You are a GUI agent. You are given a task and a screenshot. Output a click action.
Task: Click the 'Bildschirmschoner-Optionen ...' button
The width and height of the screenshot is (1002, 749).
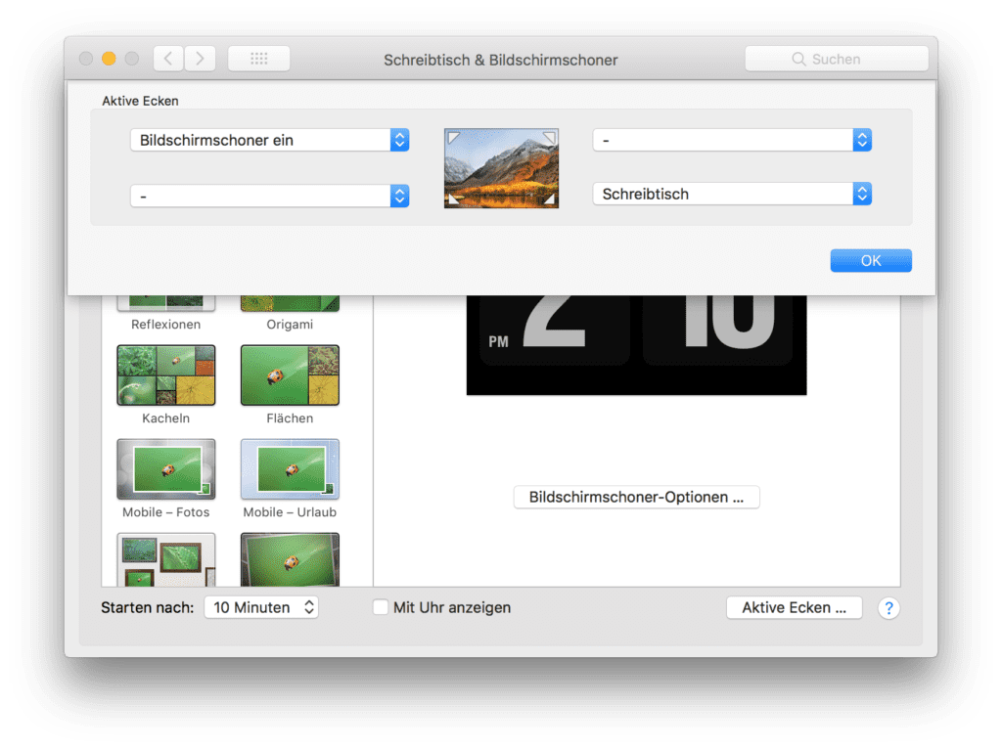coord(636,497)
